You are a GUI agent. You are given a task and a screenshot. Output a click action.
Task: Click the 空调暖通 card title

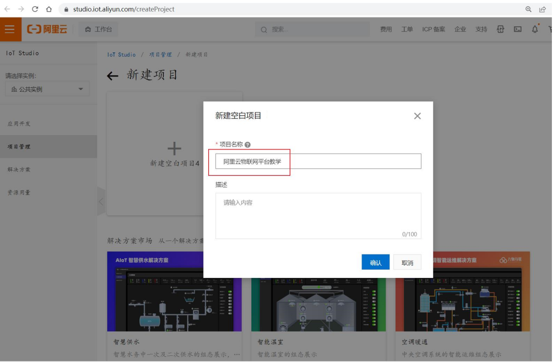coord(415,342)
